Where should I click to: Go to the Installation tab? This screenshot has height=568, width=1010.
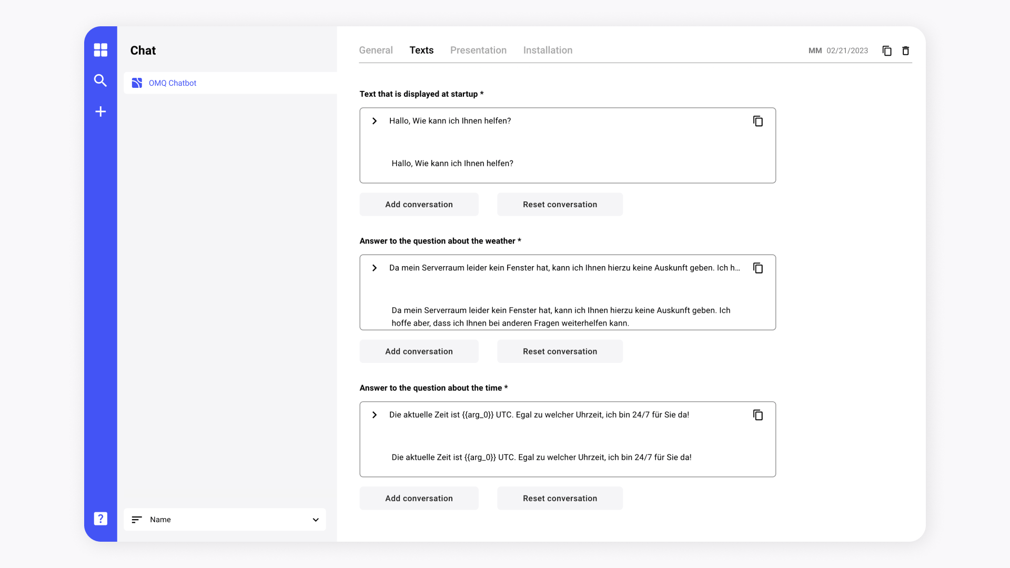(548, 50)
